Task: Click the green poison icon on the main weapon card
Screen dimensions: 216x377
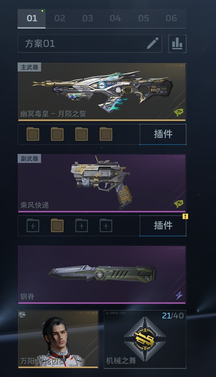Action: (179, 112)
